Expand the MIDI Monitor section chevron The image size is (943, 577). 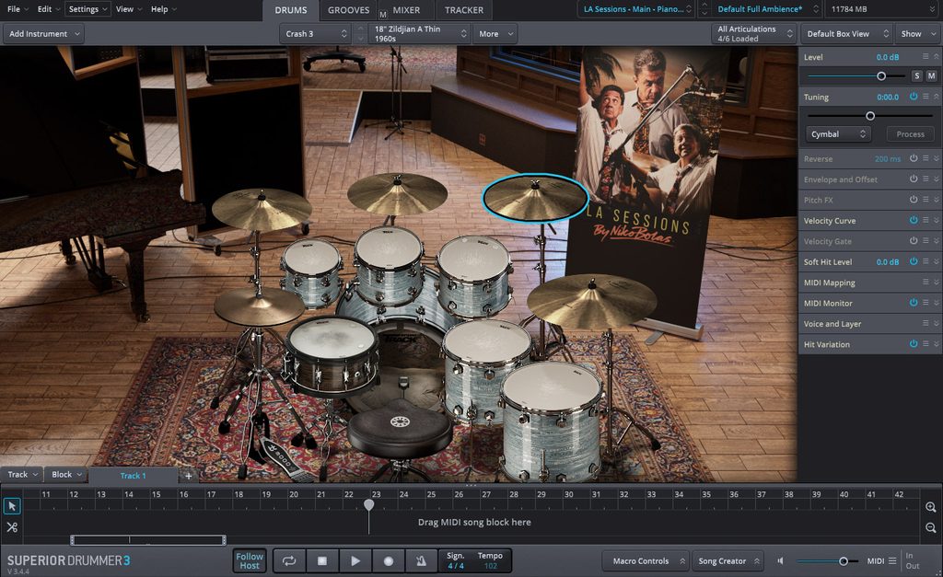click(937, 303)
